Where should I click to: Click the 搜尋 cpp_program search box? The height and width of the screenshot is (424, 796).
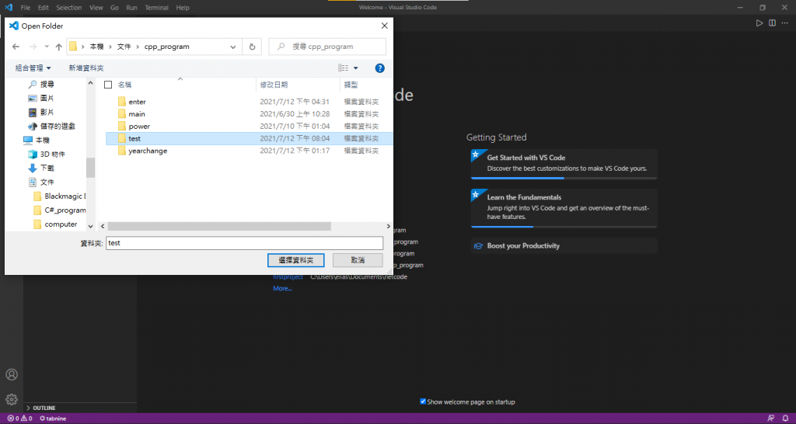tap(327, 47)
